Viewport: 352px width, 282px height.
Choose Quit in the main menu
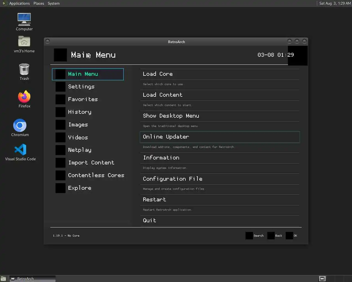220,221
